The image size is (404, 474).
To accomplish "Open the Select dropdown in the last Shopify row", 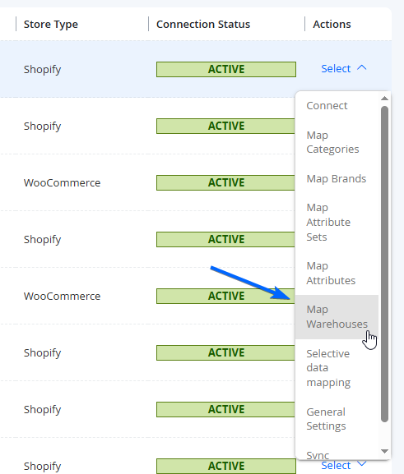I will coord(344,465).
